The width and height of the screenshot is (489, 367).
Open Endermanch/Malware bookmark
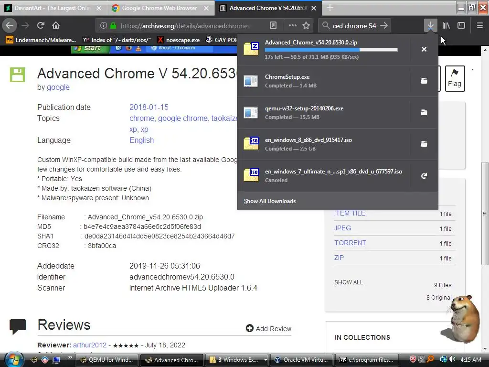coord(41,40)
